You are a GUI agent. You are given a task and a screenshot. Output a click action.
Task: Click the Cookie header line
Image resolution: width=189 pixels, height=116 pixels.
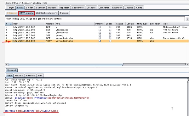pyautogui.click(x=47, y=98)
